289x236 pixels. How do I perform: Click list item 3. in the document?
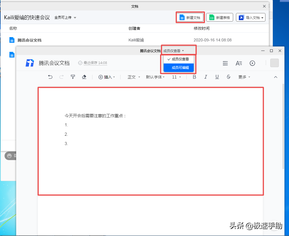(66, 144)
